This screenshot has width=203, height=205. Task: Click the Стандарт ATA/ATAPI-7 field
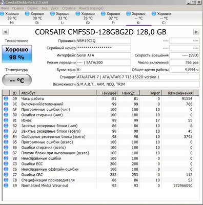[x=138, y=77]
